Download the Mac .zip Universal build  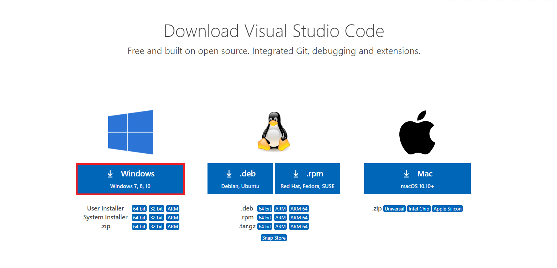point(395,209)
